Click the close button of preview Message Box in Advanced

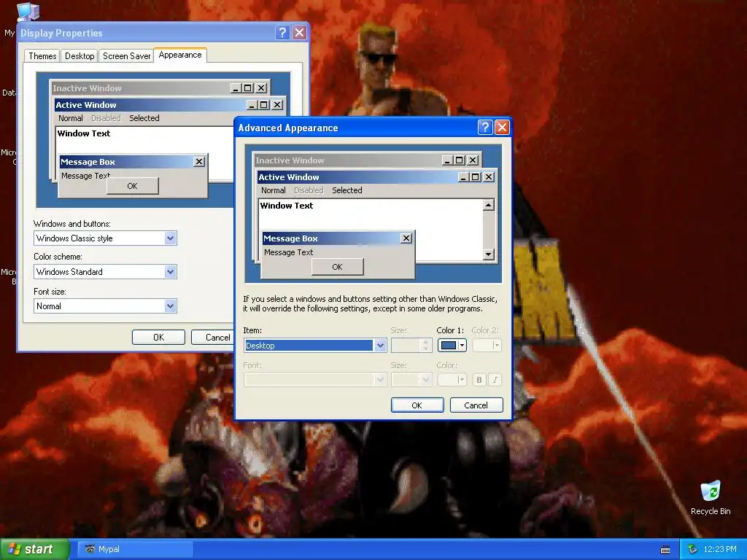click(406, 238)
